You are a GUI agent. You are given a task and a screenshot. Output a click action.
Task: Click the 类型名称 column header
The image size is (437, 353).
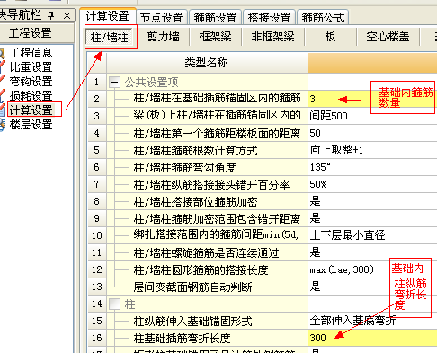click(207, 63)
